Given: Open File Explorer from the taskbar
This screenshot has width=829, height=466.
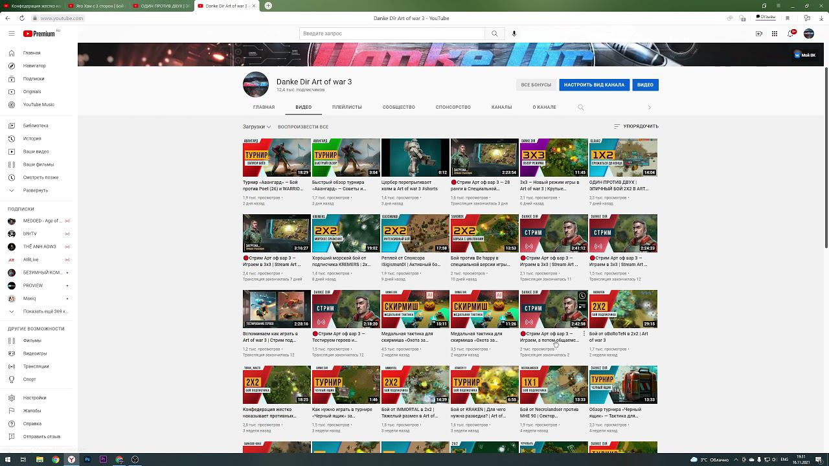Looking at the screenshot, I should (x=40, y=460).
